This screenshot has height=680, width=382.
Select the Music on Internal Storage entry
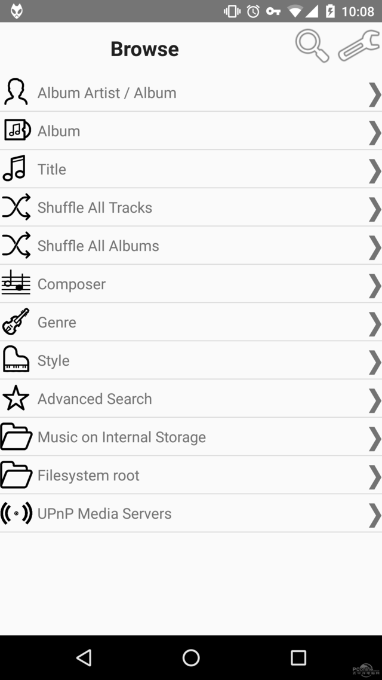pos(191,436)
